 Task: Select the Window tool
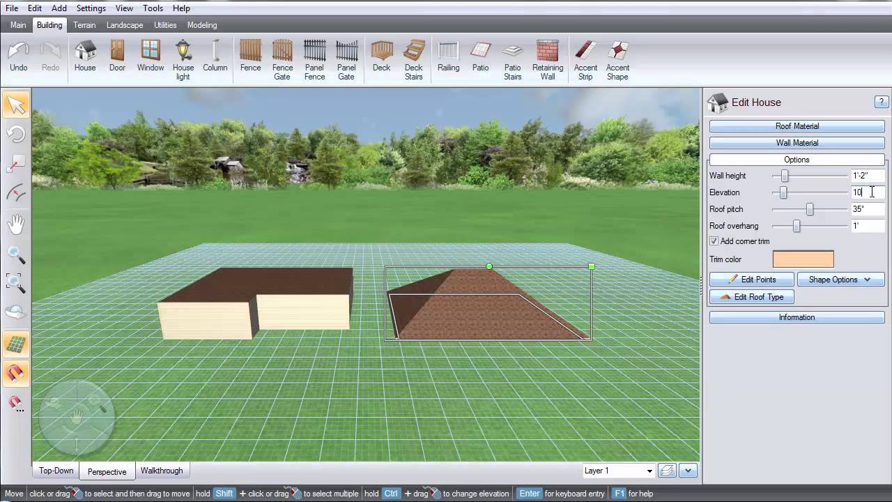(x=151, y=56)
